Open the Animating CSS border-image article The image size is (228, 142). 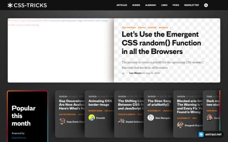pyautogui.click(x=100, y=103)
